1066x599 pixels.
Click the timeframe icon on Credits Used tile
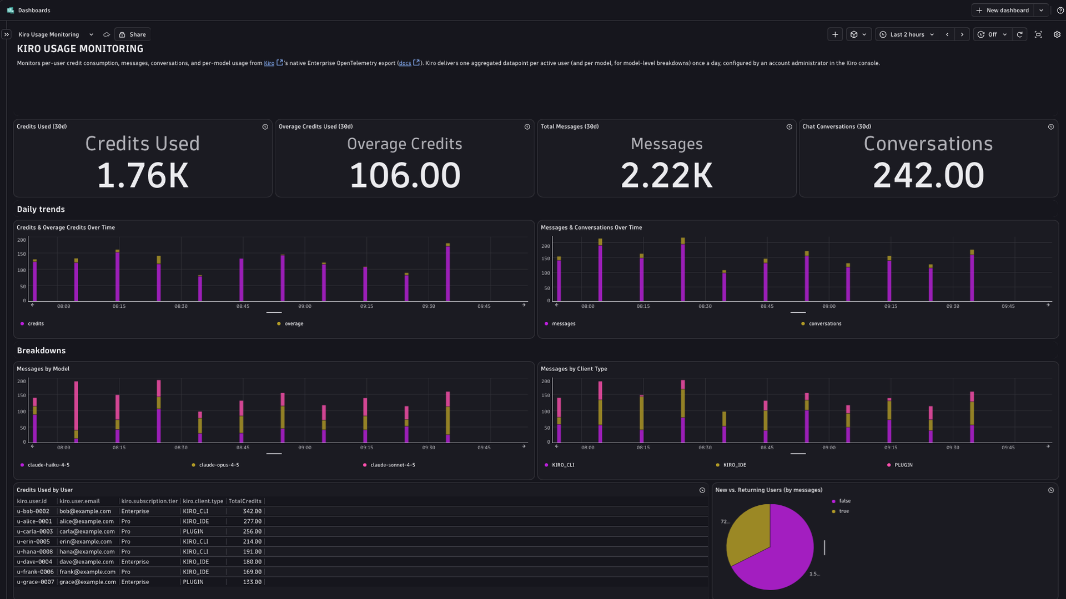[x=265, y=127]
